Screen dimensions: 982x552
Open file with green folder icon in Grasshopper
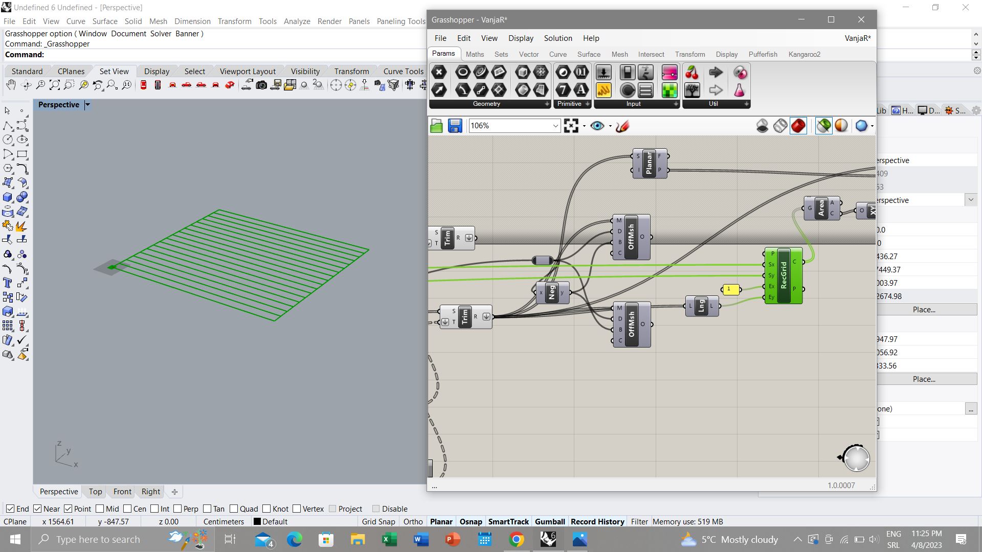coord(436,126)
